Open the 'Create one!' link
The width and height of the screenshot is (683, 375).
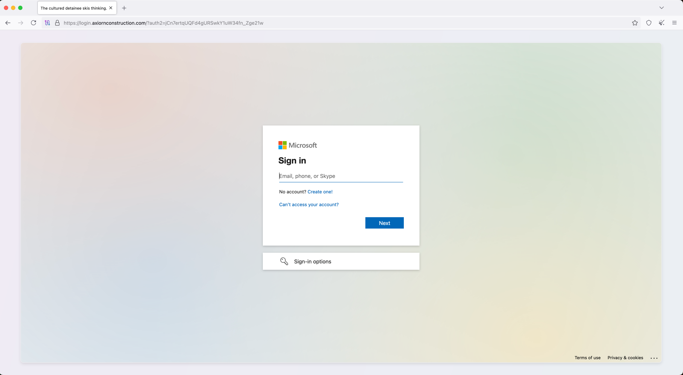coord(320,191)
